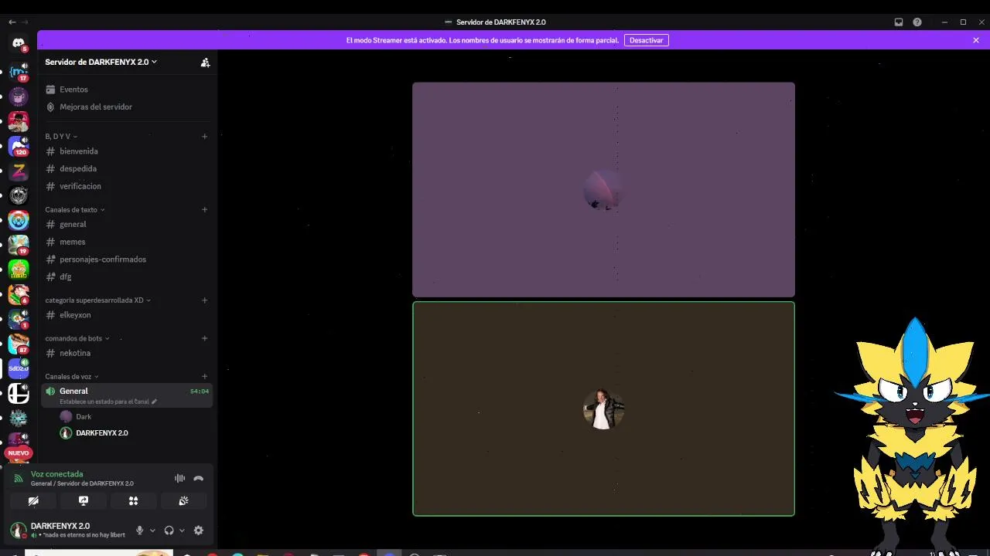Open the invite people icon beside server name
The width and height of the screenshot is (990, 556).
pyautogui.click(x=205, y=63)
